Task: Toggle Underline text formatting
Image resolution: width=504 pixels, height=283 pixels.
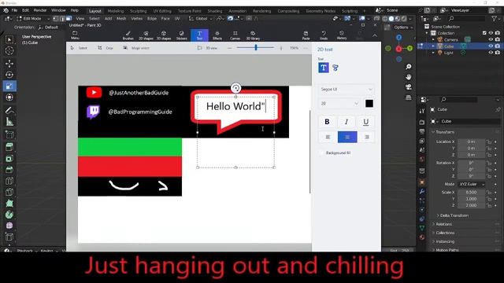Action: pos(365,122)
